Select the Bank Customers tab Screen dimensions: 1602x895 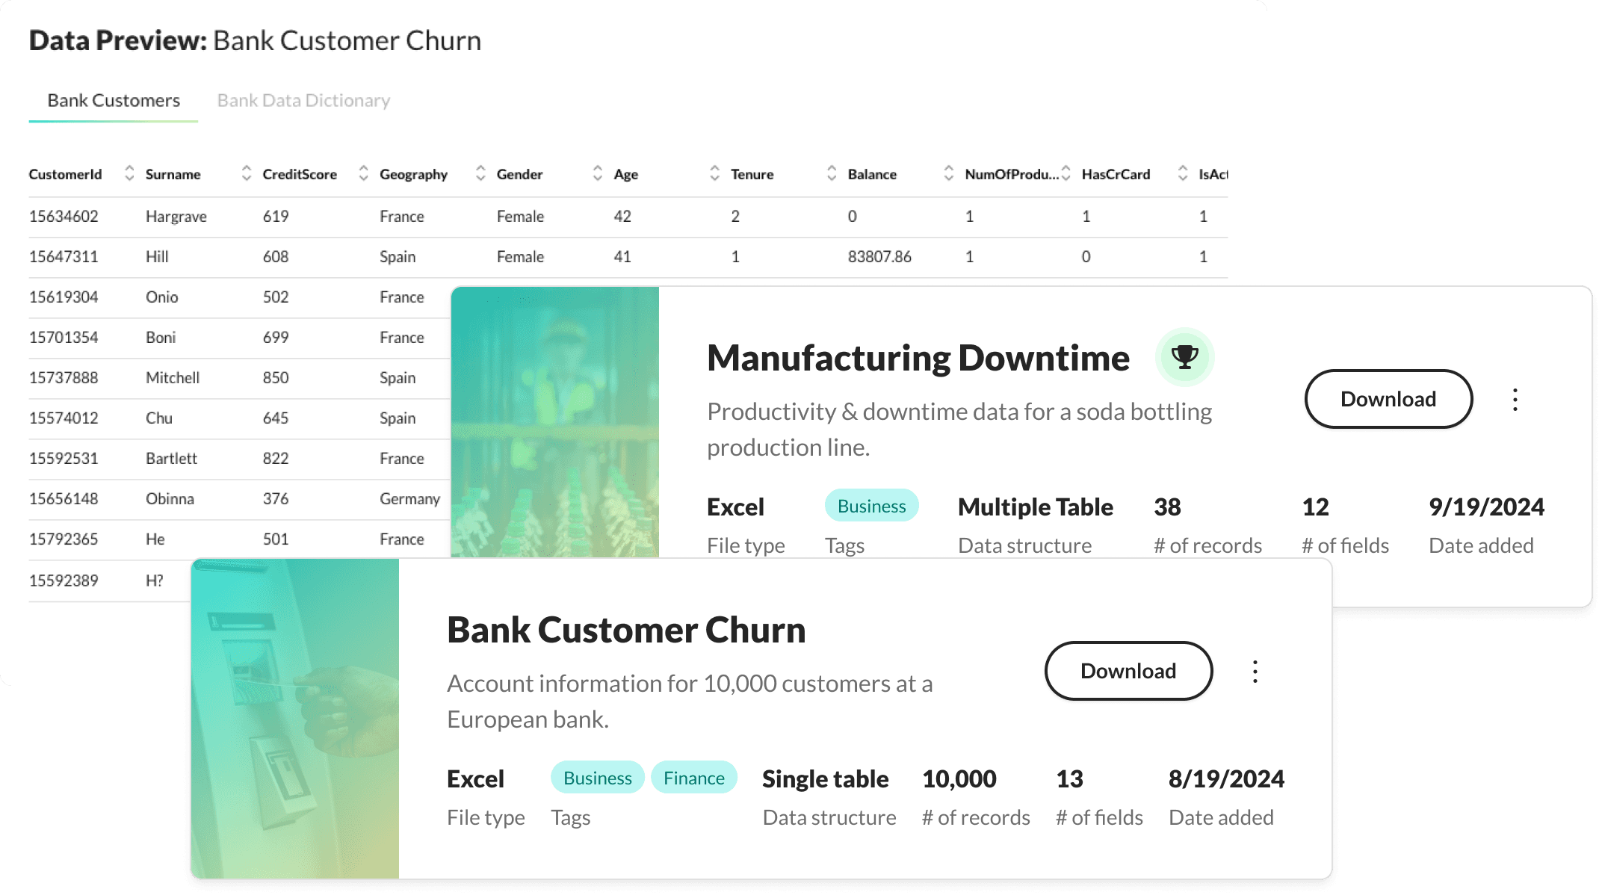tap(114, 100)
